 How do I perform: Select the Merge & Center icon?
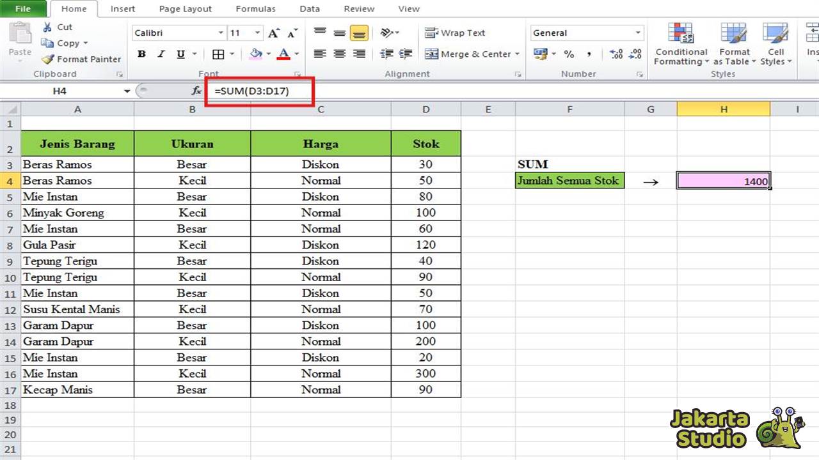(433, 54)
